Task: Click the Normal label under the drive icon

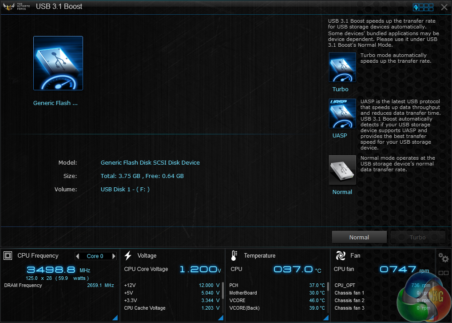Action: 342,192
